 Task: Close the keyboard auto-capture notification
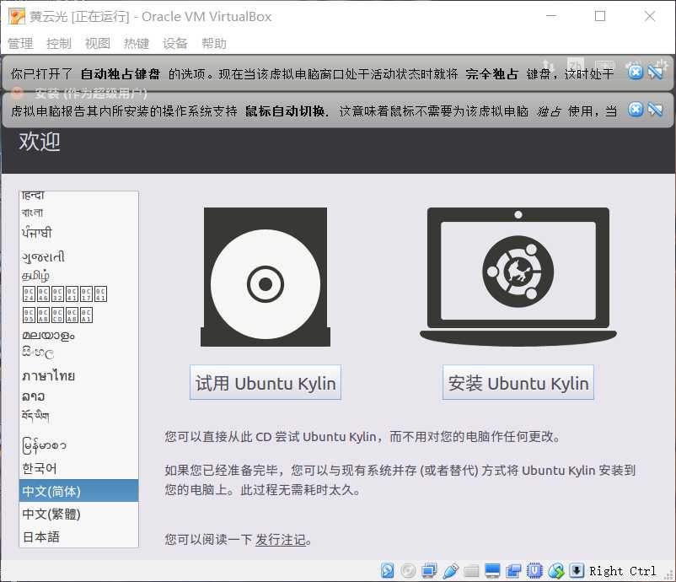pyautogui.click(x=635, y=72)
